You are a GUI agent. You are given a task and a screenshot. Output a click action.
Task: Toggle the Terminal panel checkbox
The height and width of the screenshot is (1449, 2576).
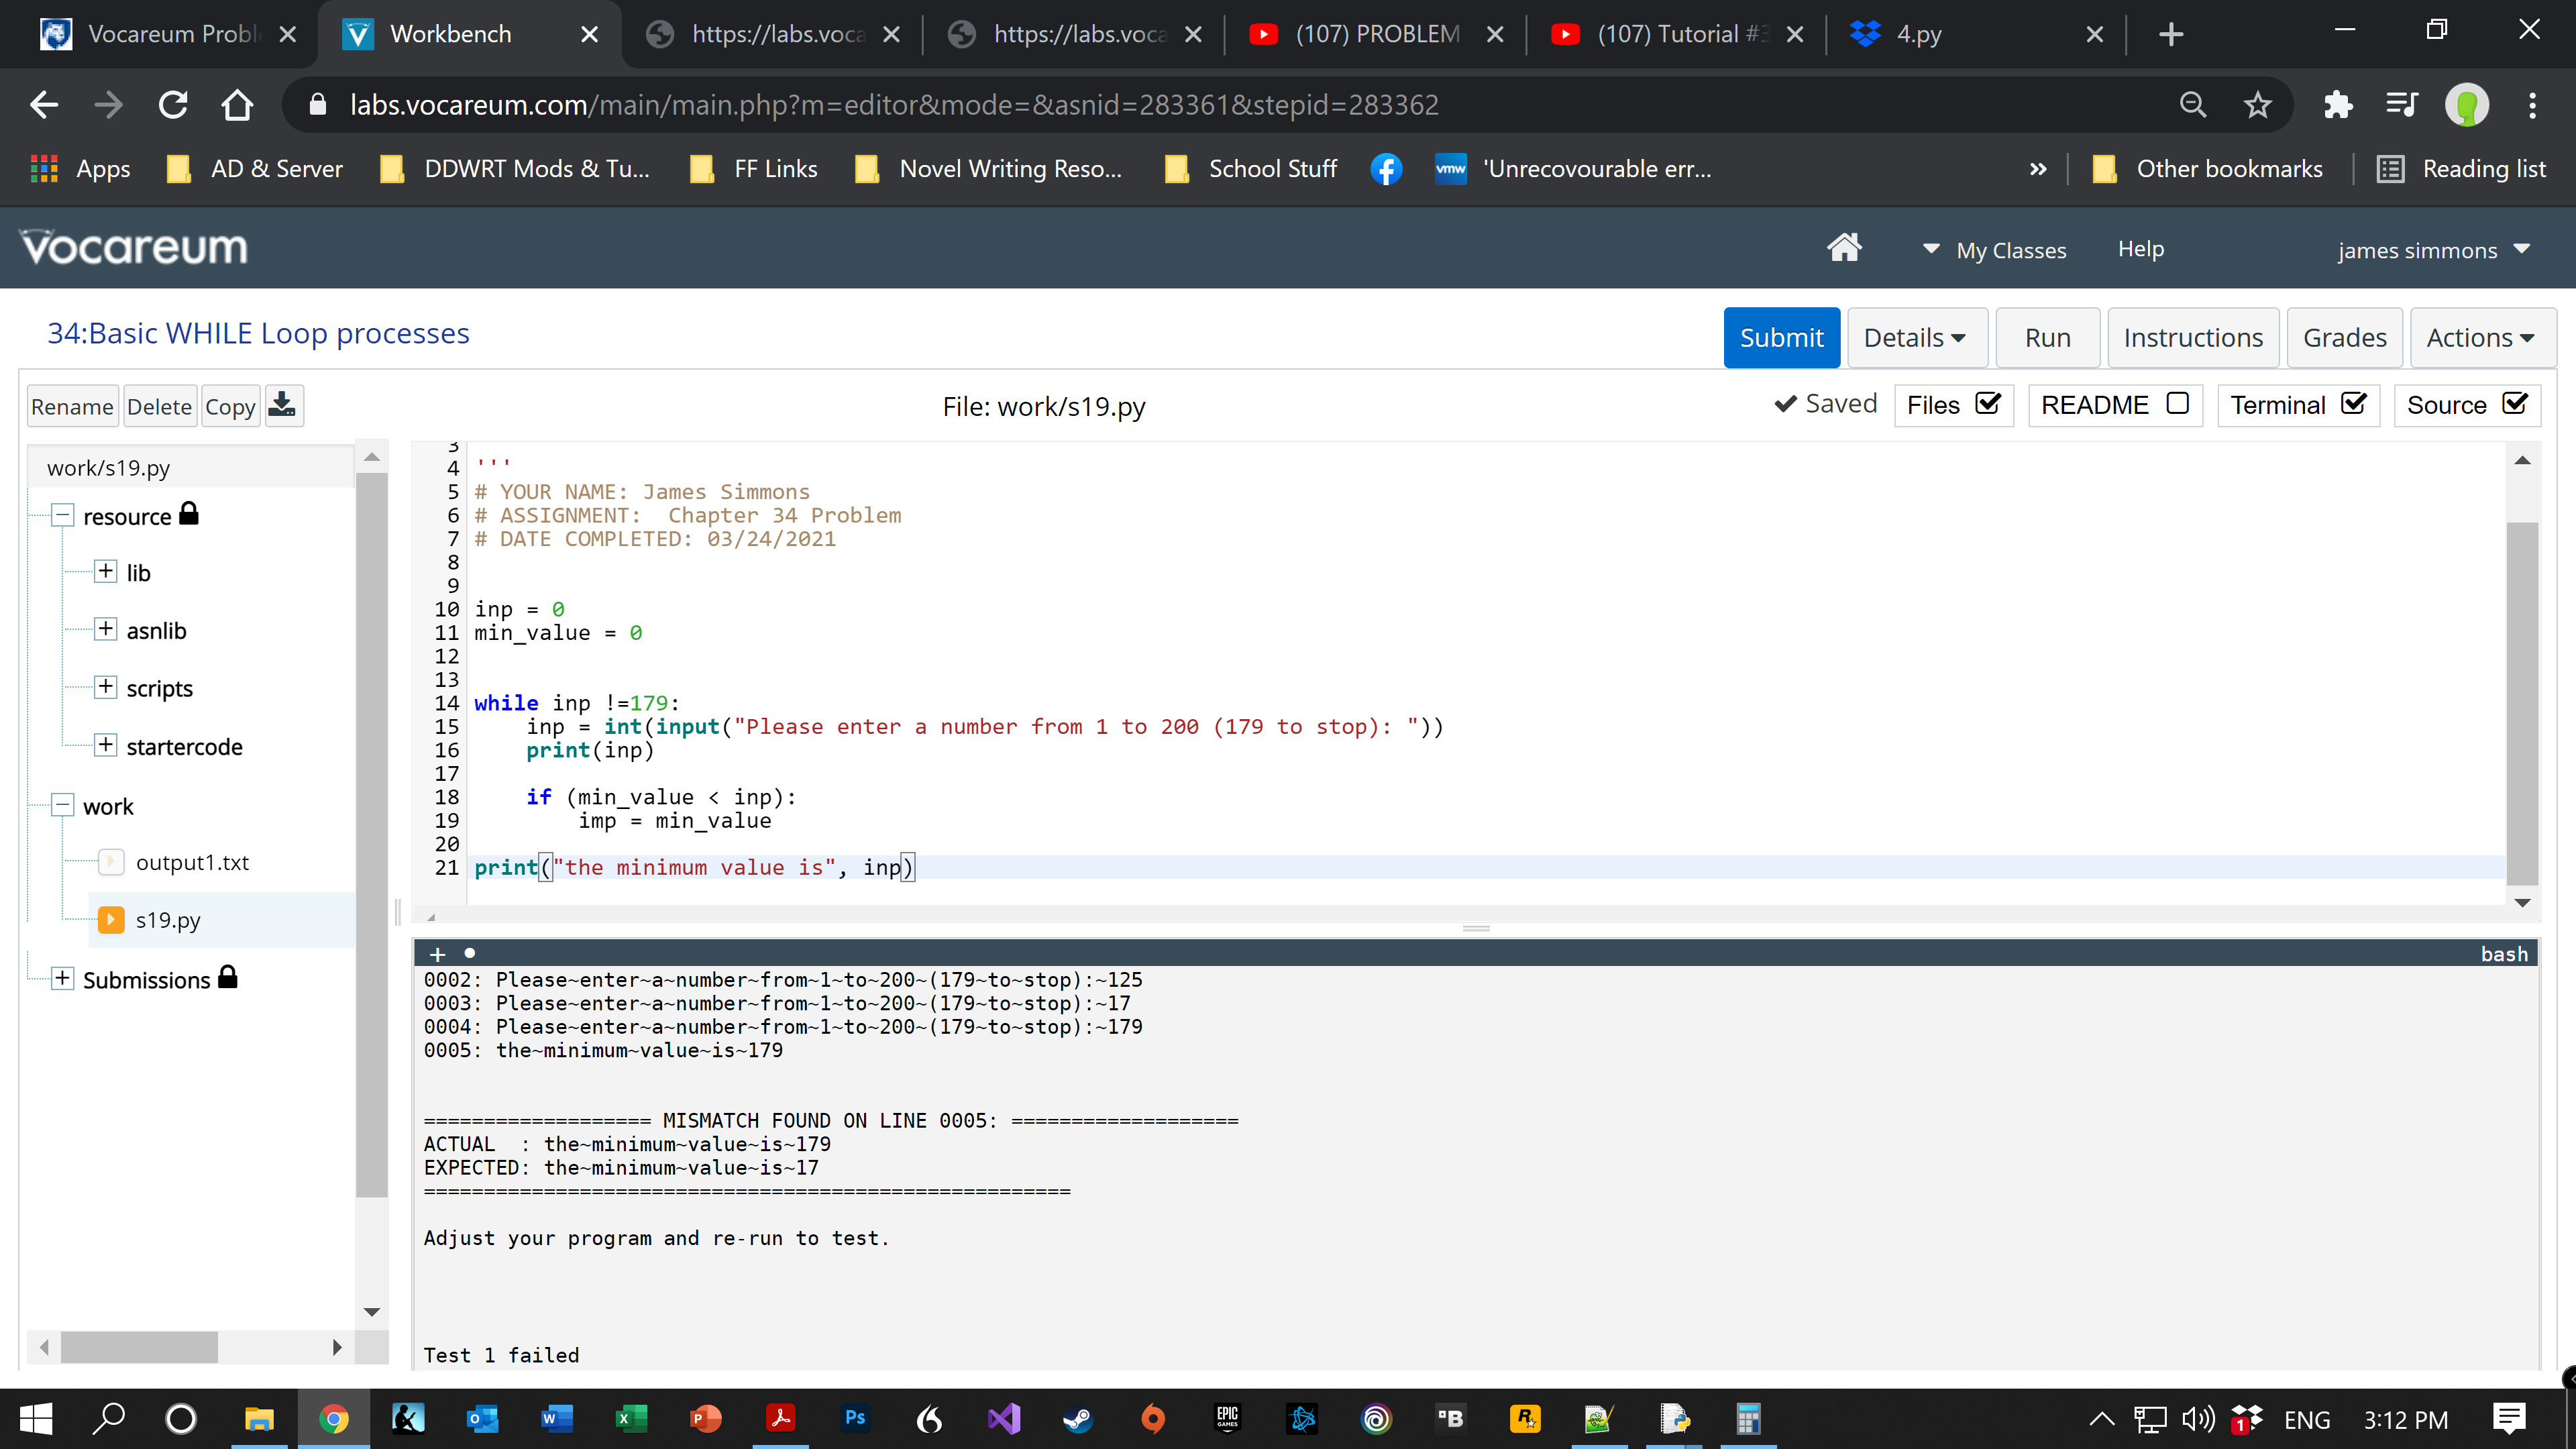click(x=2354, y=403)
